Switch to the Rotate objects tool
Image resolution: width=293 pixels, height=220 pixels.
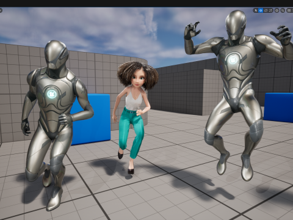click(266, 10)
